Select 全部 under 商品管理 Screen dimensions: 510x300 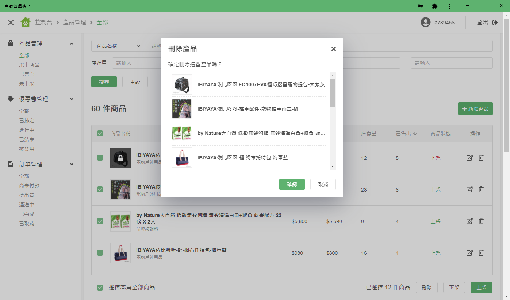pyautogui.click(x=24, y=55)
